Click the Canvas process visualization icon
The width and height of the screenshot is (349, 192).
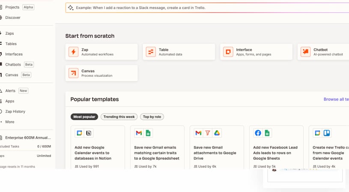(73, 73)
